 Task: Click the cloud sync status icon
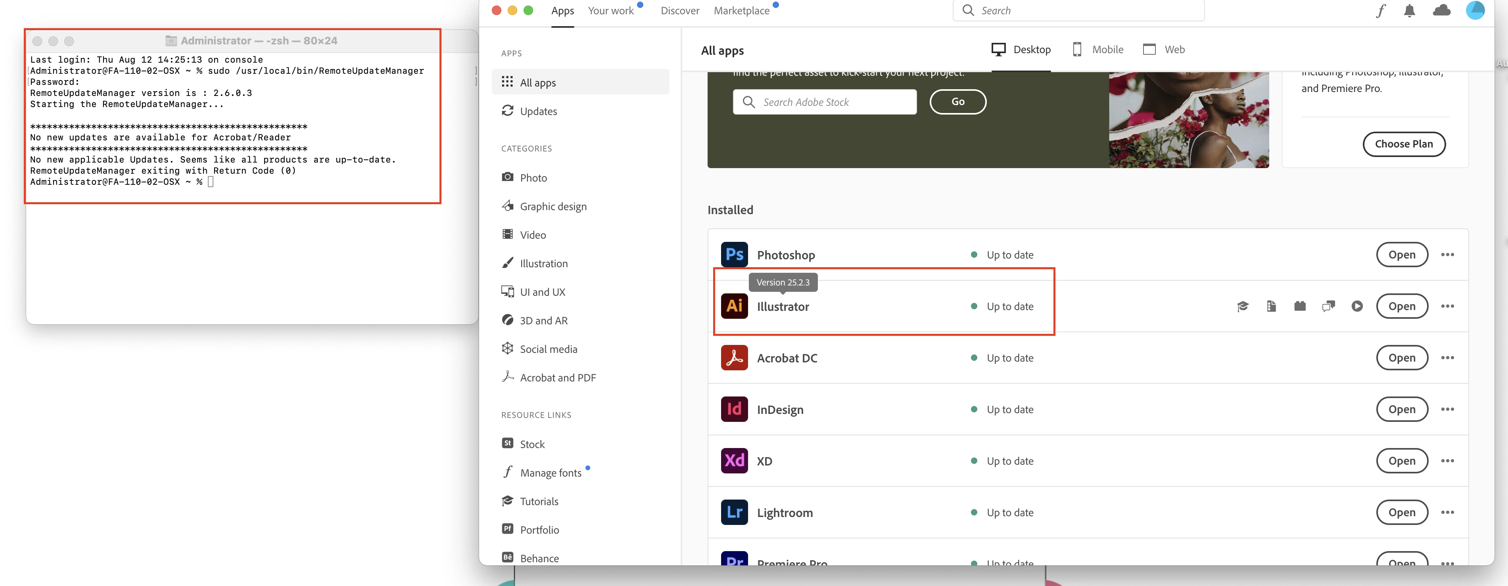pos(1441,11)
